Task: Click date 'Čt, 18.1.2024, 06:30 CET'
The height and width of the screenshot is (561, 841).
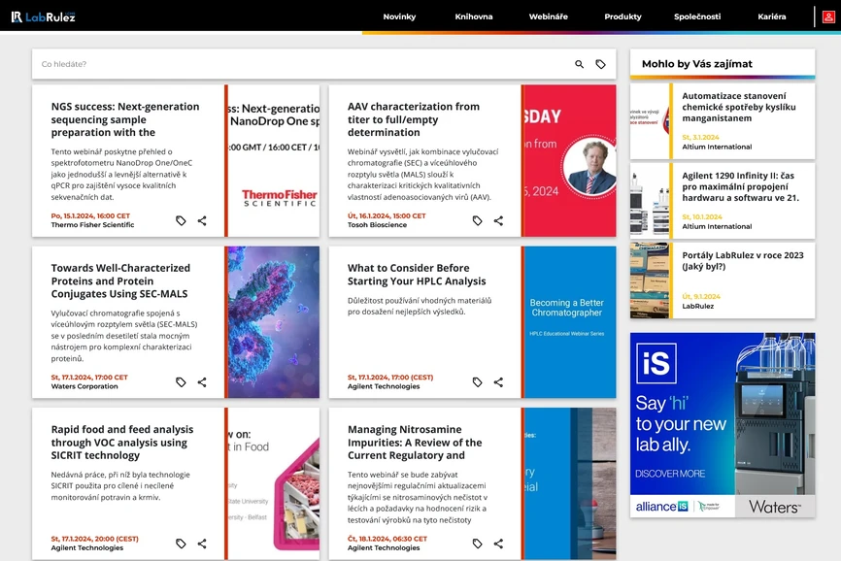Action: tap(387, 539)
